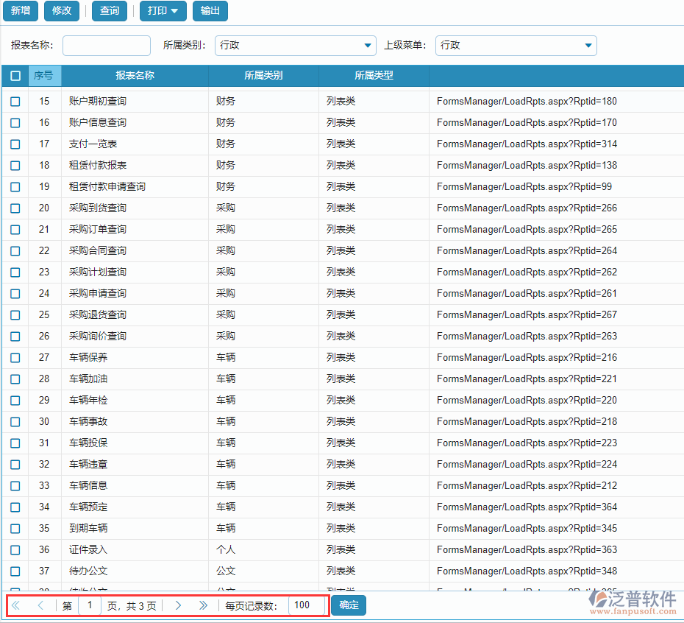Sort by the 报表名称 column header
This screenshot has width=684, height=623.
(x=135, y=76)
